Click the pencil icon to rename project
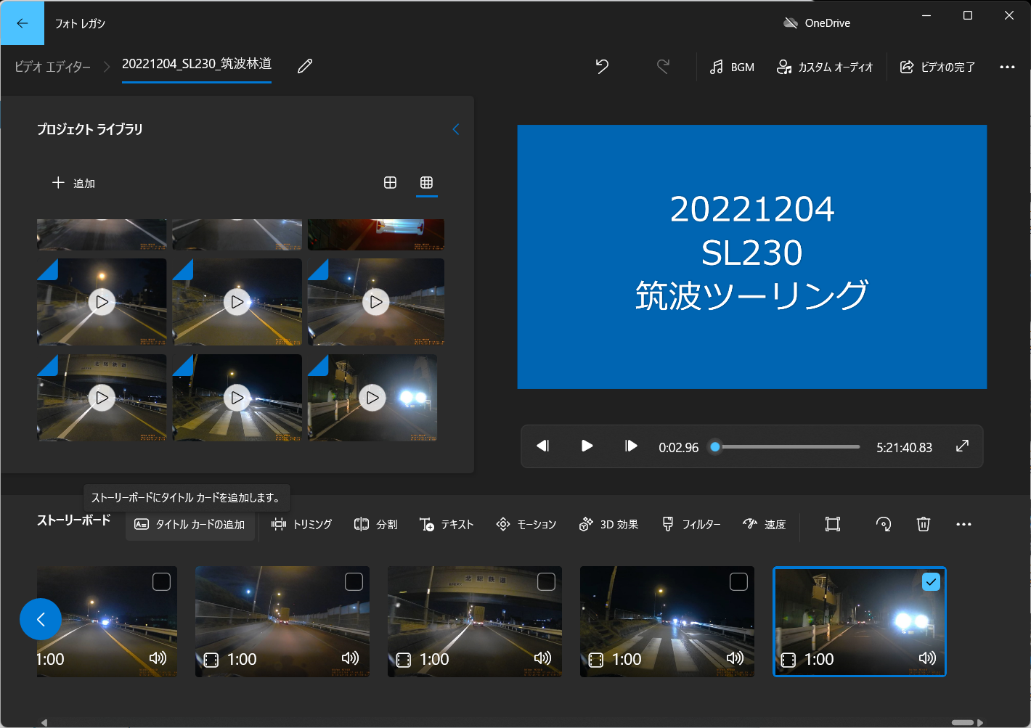Screen dimensions: 1031x728 pos(305,66)
